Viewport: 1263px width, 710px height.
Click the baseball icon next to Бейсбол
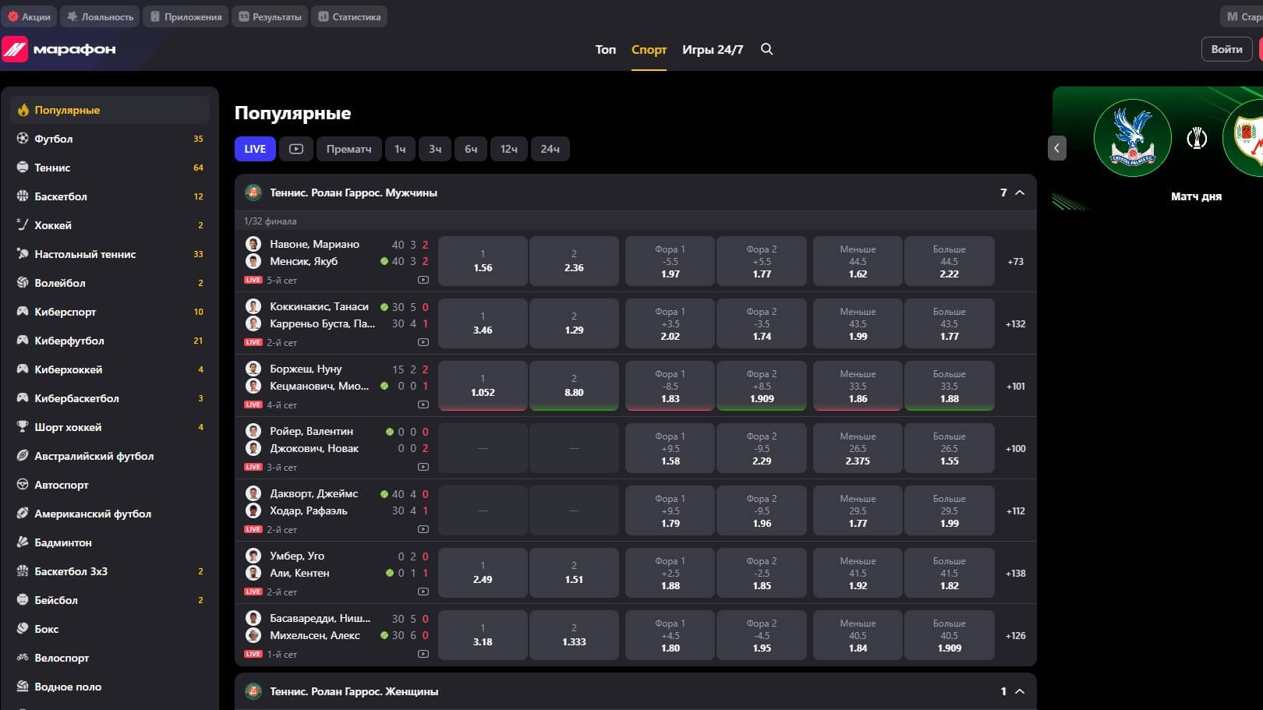pos(23,600)
